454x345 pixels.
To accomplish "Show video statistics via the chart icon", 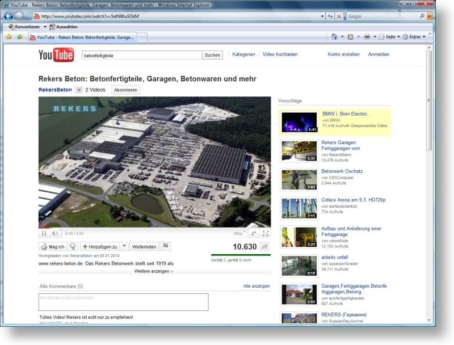I will click(264, 247).
